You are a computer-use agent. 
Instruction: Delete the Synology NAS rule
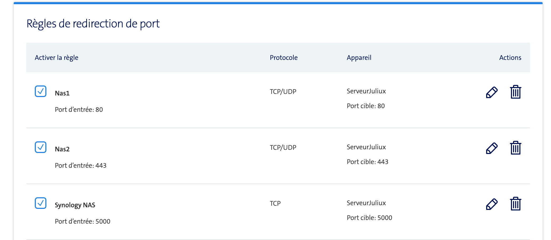515,204
